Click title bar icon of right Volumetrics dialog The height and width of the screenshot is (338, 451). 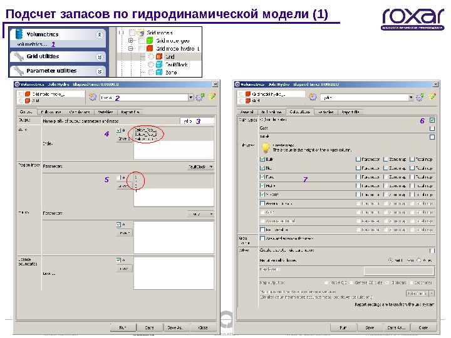click(x=237, y=84)
